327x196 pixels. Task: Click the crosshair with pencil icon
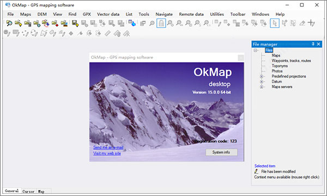[x=311, y=23]
